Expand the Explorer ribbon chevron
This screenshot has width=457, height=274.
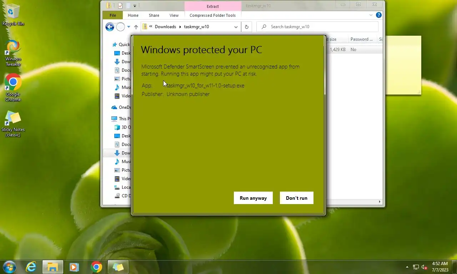pos(371,15)
